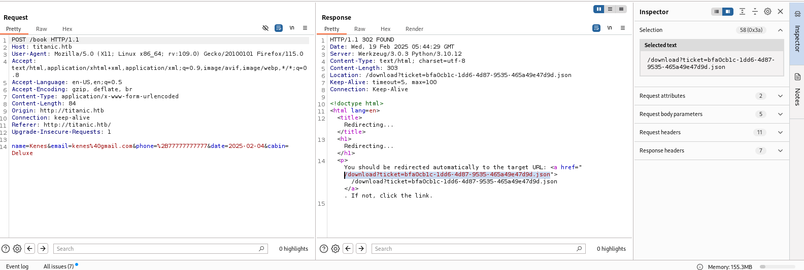The width and height of the screenshot is (804, 270).
Task: Open All issues (7) panel
Action: coord(59,266)
